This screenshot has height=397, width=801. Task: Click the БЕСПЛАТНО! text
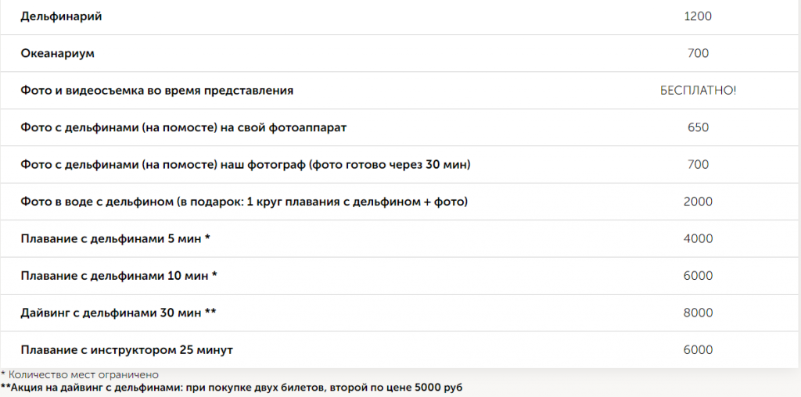click(x=698, y=91)
